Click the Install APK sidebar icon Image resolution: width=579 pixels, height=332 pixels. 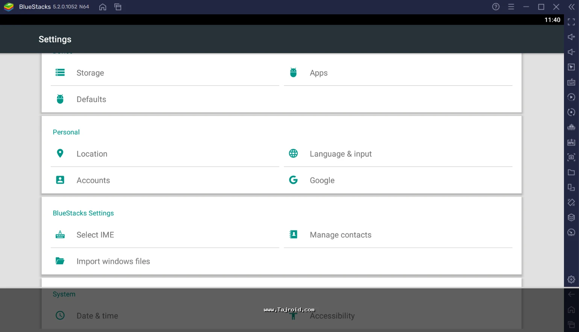571,142
